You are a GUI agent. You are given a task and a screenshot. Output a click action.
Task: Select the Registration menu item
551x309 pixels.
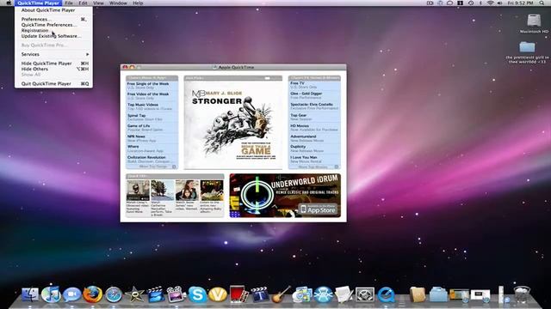[x=53, y=31]
